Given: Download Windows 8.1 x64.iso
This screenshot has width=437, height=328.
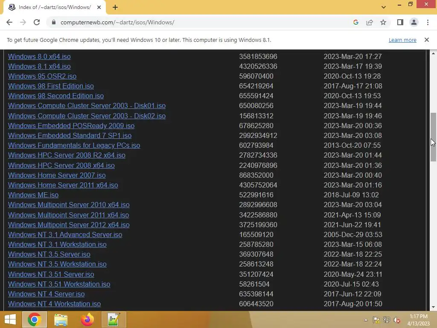Looking at the screenshot, I should 39,66.
